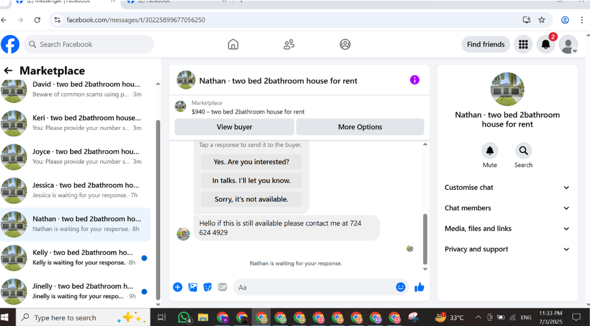Expand Customise chat section
This screenshot has height=326, width=590.
click(507, 188)
